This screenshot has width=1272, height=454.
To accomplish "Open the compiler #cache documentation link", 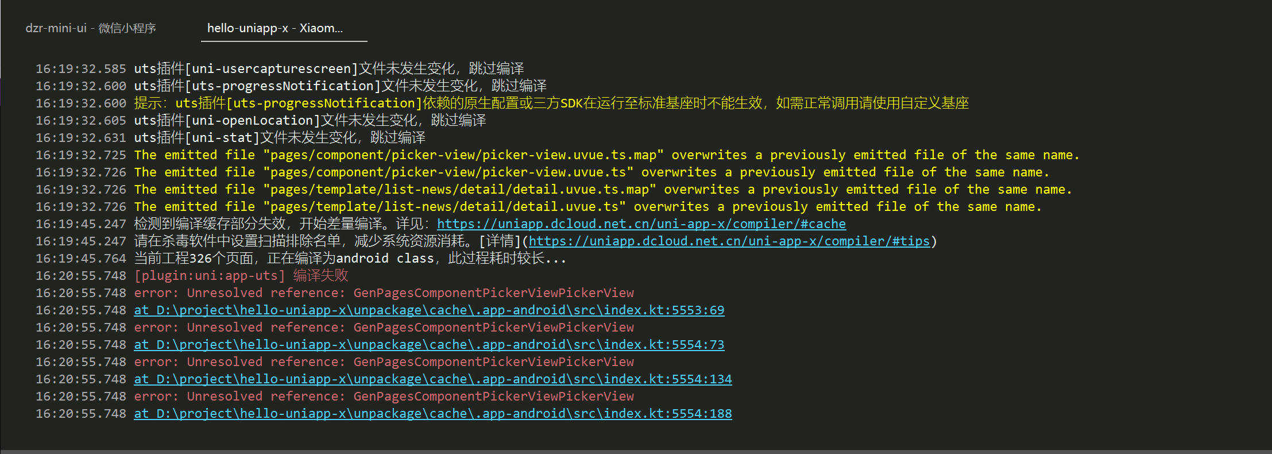I will (641, 224).
